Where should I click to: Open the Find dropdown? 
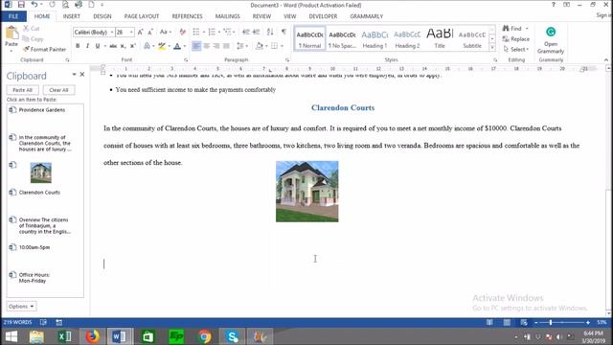(527, 29)
